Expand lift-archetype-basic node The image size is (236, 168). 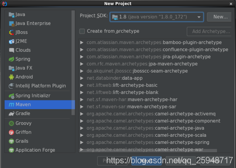pos(82,85)
